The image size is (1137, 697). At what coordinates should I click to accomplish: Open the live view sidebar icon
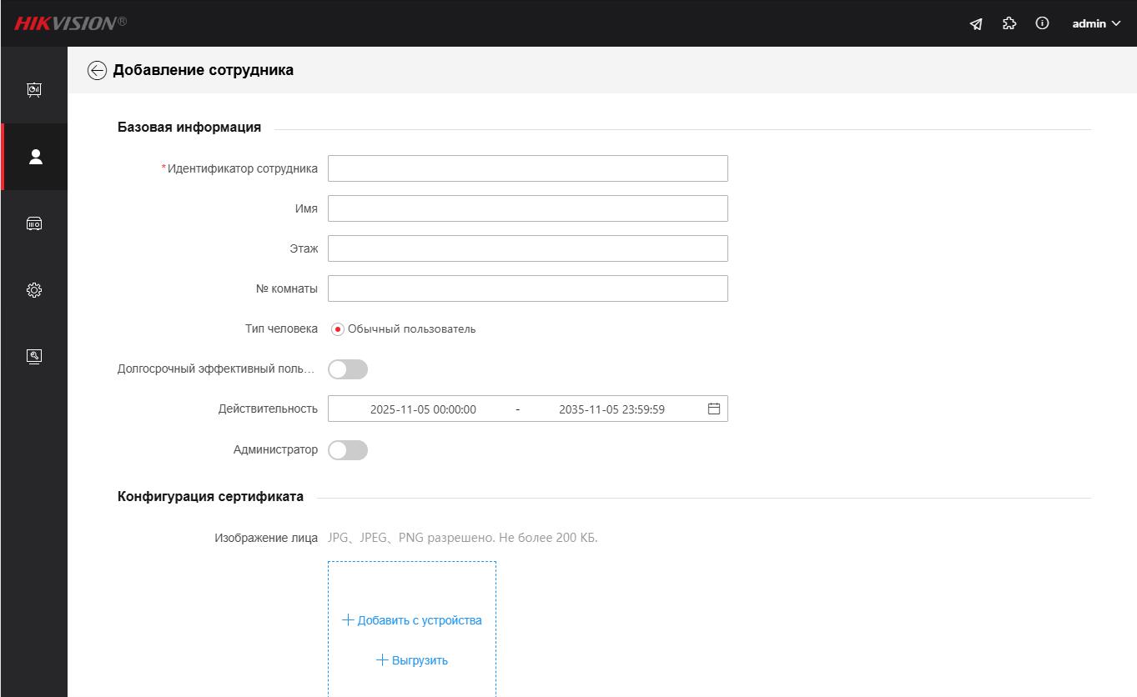[34, 90]
